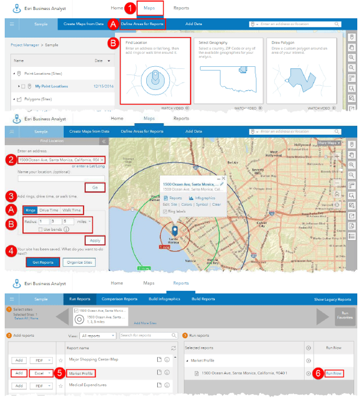
Task: Open the miles unit dropdown
Action: point(89,222)
